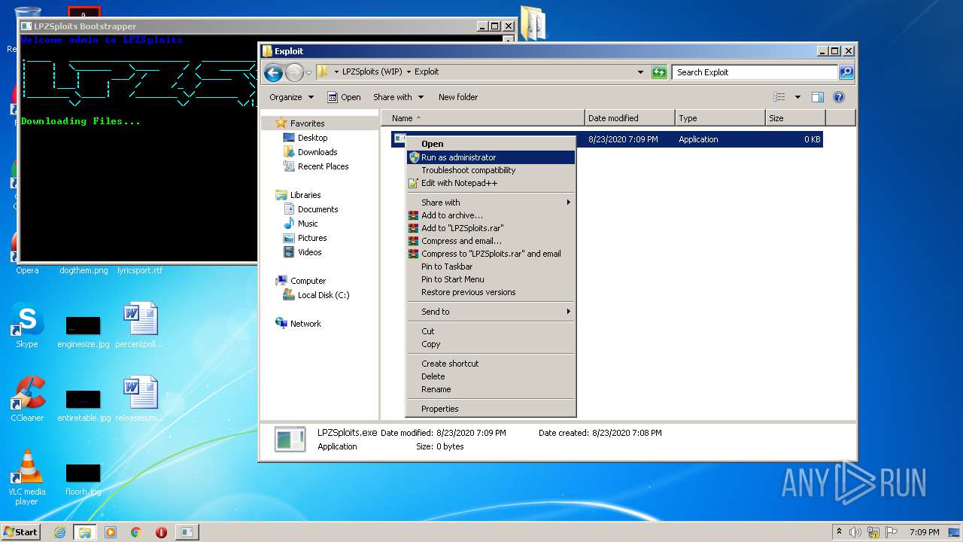Viewport: 963px width, 542px height.
Task: Select Local Disk (C:) in navigation pane
Action: click(316, 295)
